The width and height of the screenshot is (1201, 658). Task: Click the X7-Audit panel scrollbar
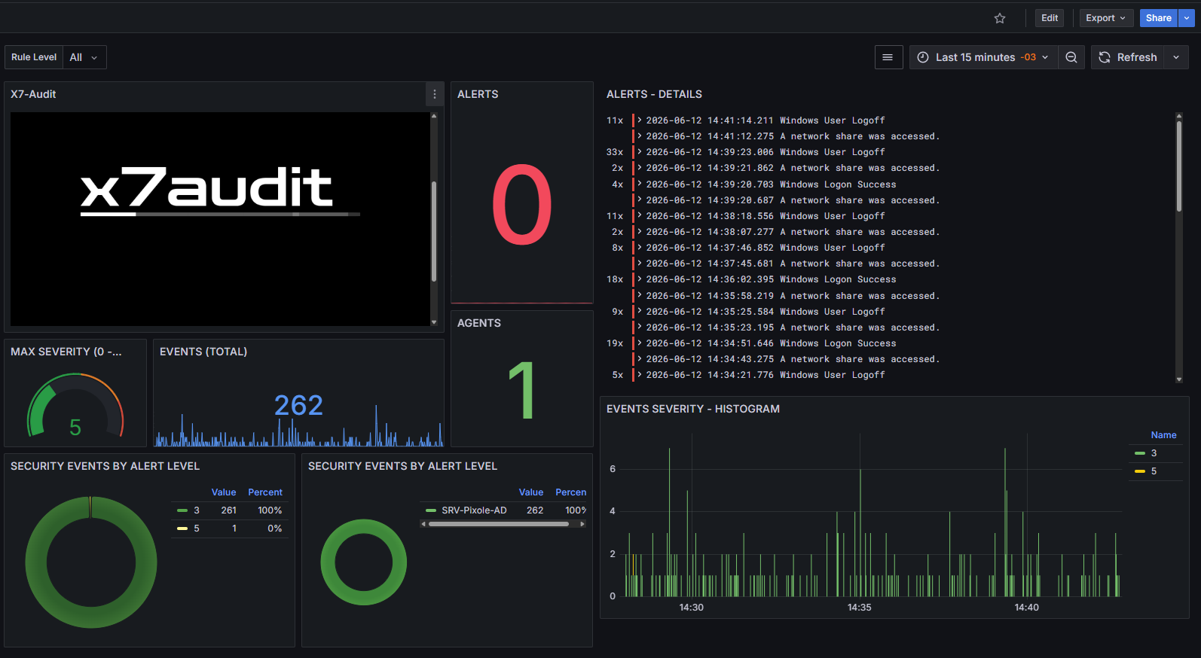tap(434, 231)
